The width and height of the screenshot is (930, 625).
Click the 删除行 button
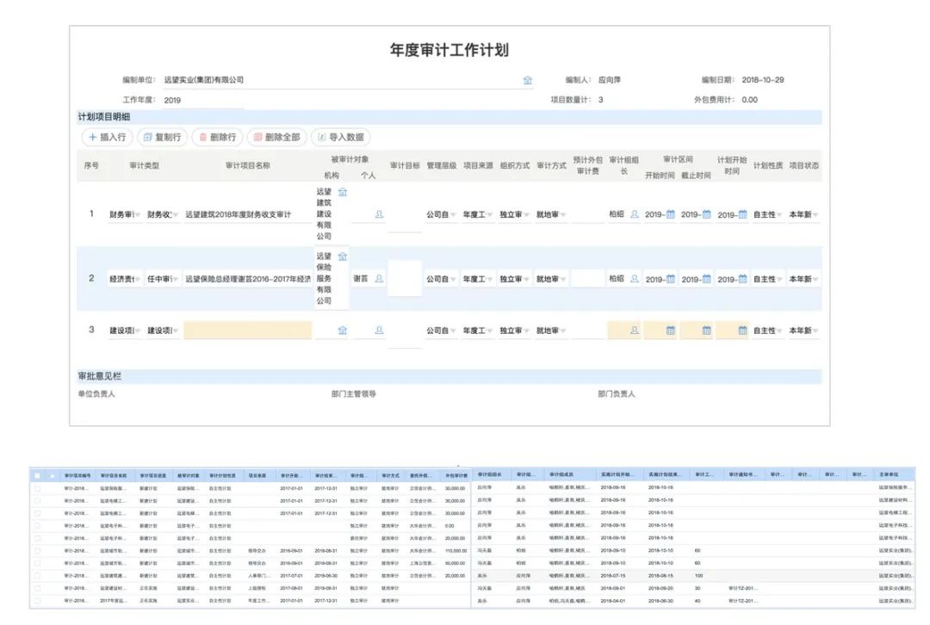(x=218, y=137)
